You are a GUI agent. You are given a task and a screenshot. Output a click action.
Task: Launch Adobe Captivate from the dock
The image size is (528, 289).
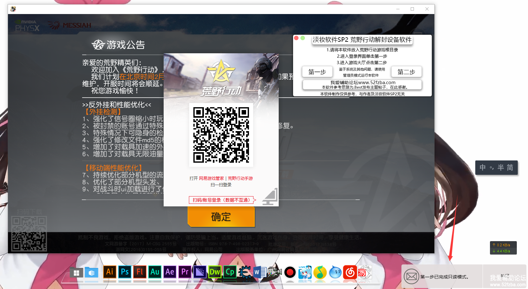[230, 272]
